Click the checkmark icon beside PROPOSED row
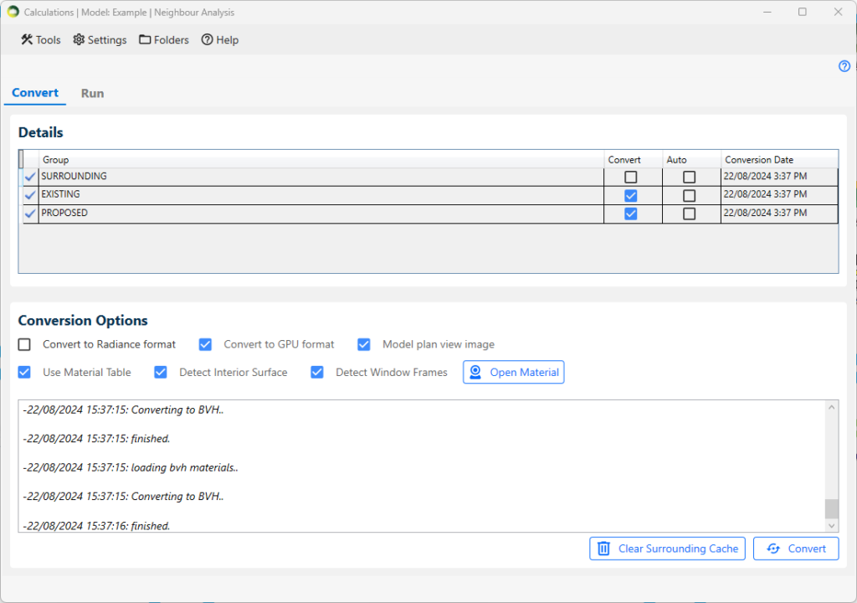This screenshot has width=857, height=603. click(30, 214)
